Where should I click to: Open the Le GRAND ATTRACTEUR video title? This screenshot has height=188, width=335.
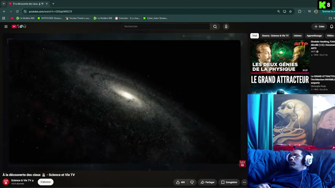(323, 79)
